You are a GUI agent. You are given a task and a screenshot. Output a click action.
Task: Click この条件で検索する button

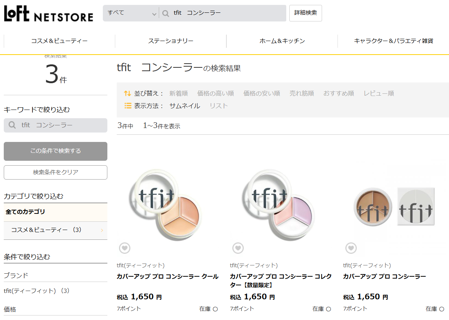click(x=55, y=151)
